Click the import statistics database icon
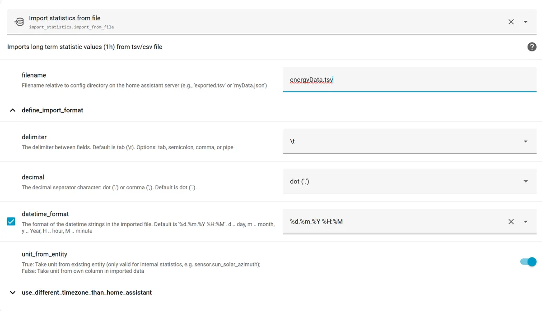542x311 pixels. 19,22
